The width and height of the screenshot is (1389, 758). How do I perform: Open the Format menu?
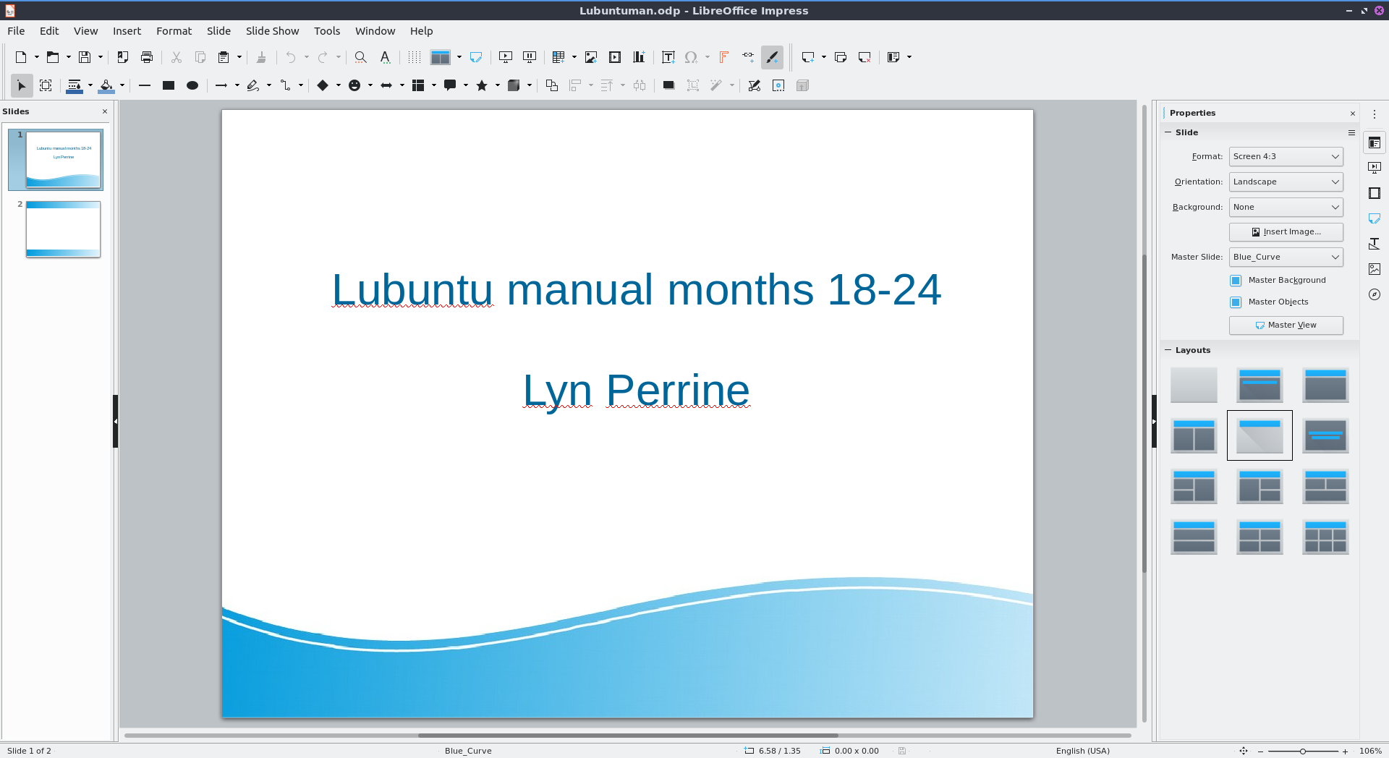[174, 31]
